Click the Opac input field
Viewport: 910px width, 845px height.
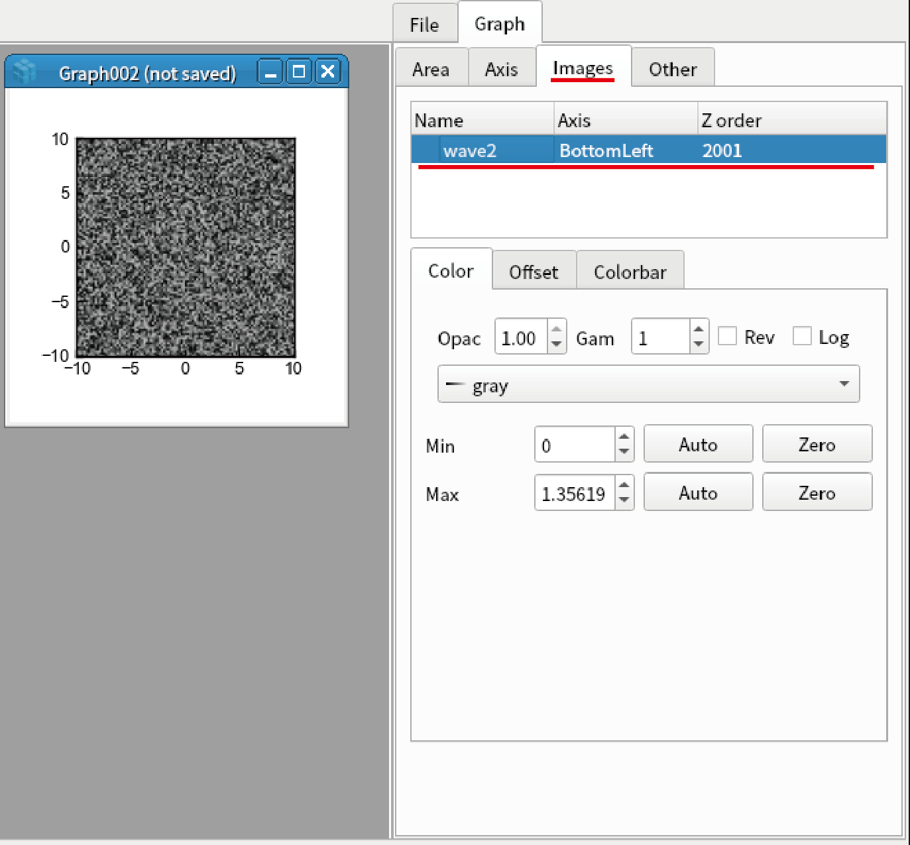point(522,337)
